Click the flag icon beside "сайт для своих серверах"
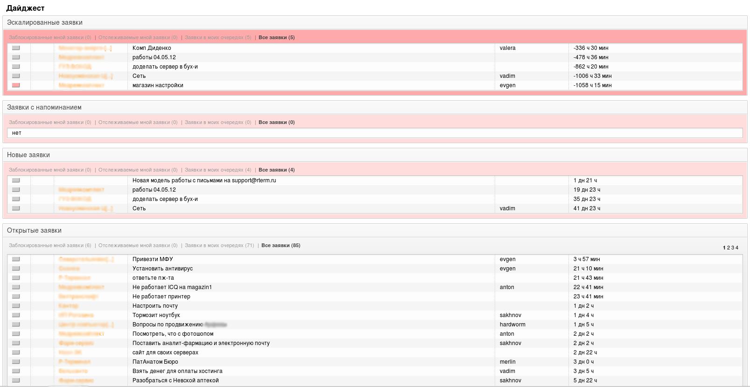Viewport: 750px width, 387px height. [x=16, y=352]
